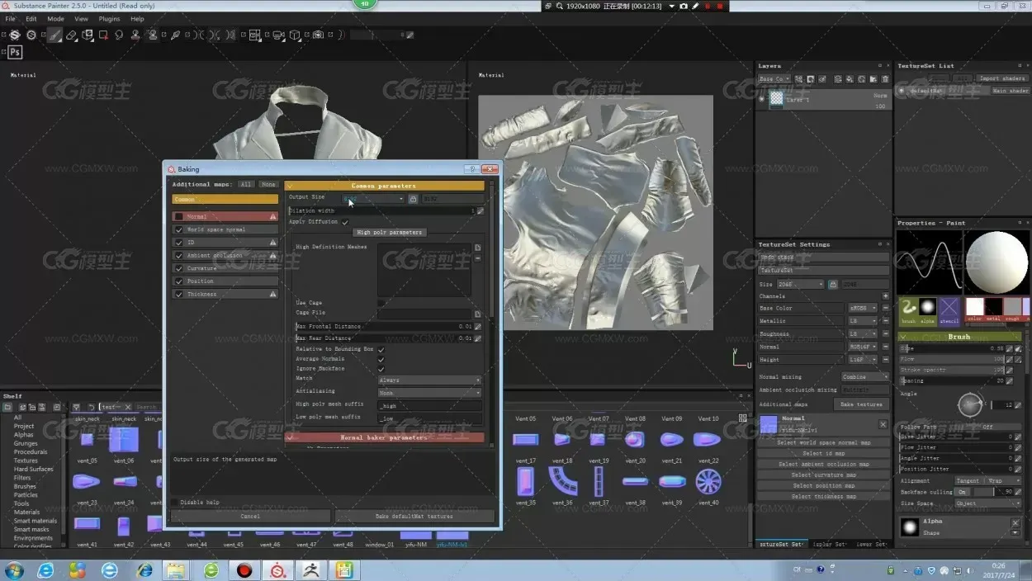Click the Windows Start button

[14, 570]
